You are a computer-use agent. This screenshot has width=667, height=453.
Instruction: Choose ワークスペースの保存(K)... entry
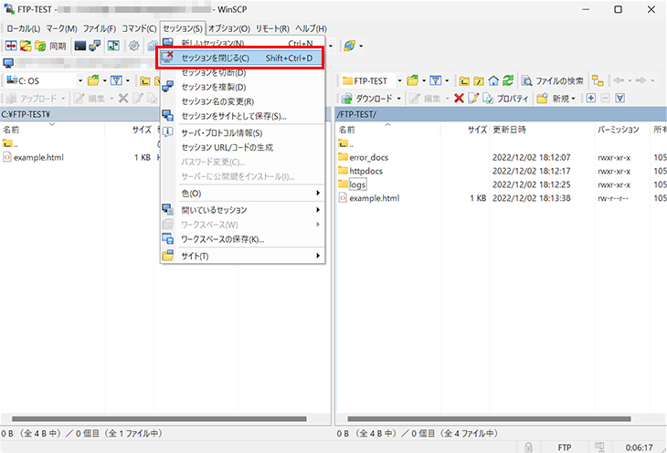coord(242,239)
